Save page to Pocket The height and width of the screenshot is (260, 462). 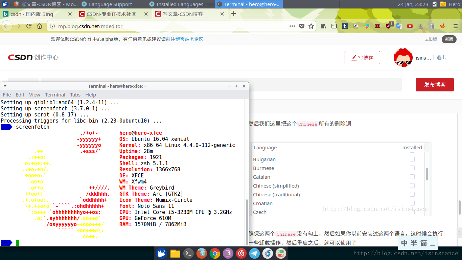click(x=302, y=26)
